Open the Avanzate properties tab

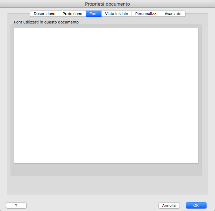[173, 14]
